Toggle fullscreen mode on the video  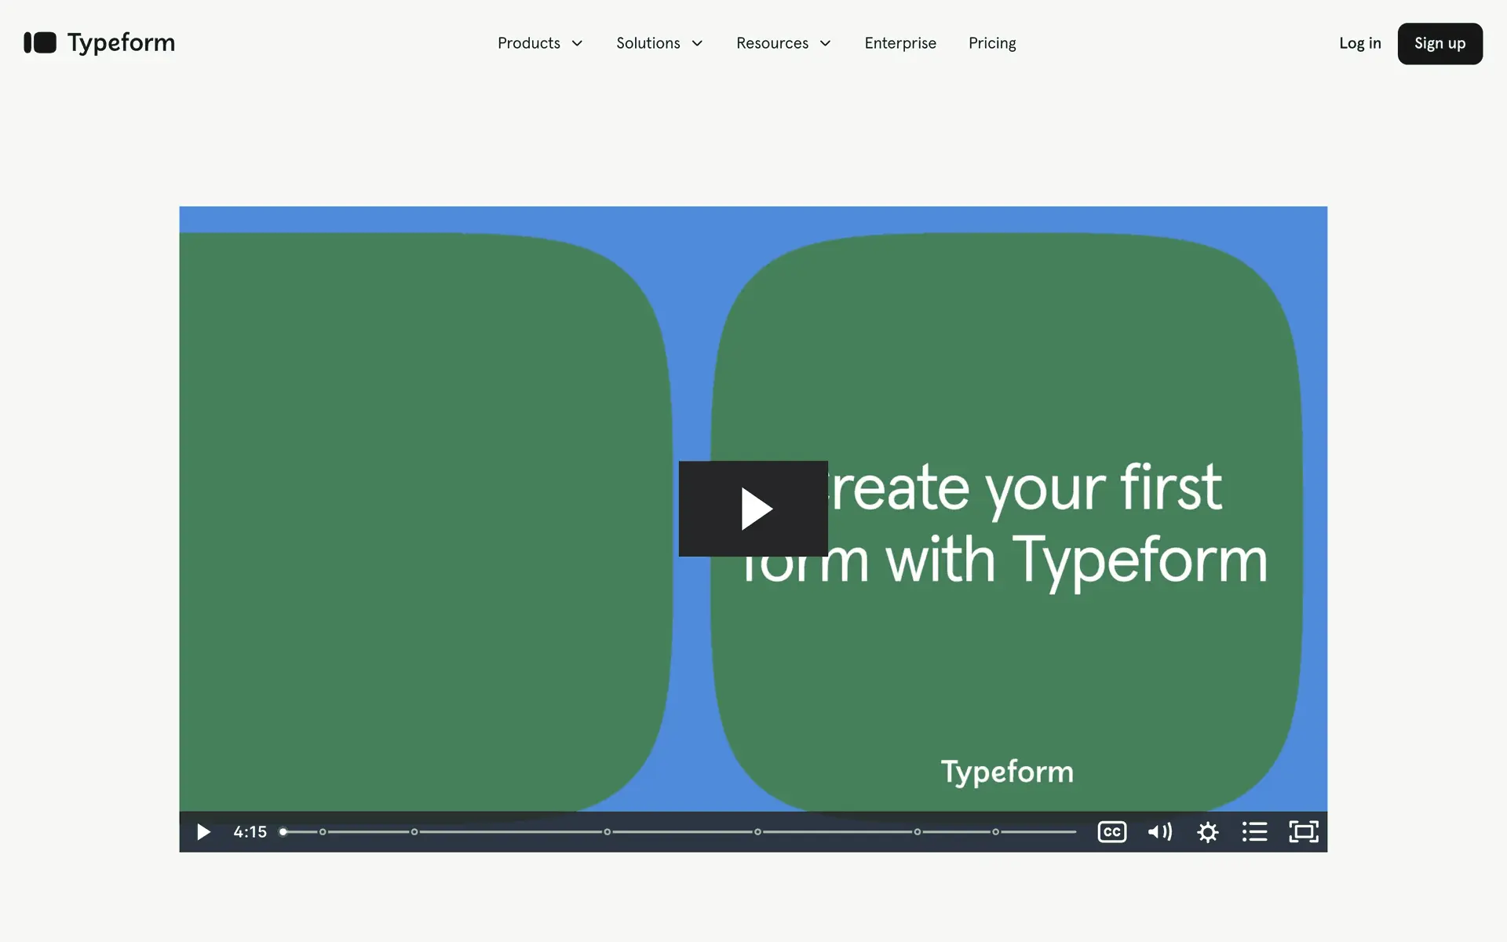[1303, 832]
